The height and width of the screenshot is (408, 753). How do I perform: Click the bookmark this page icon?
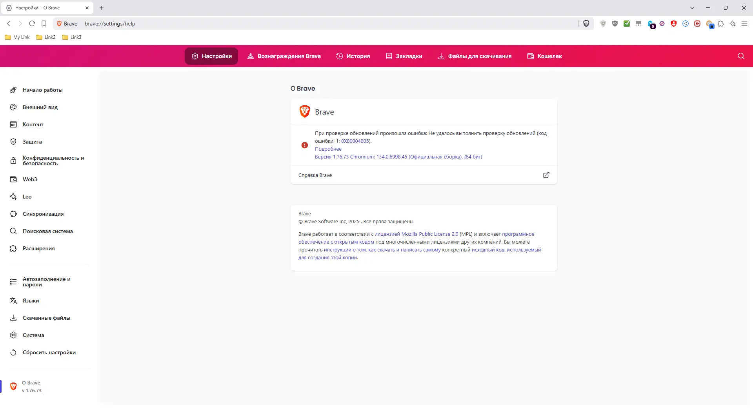pos(44,24)
